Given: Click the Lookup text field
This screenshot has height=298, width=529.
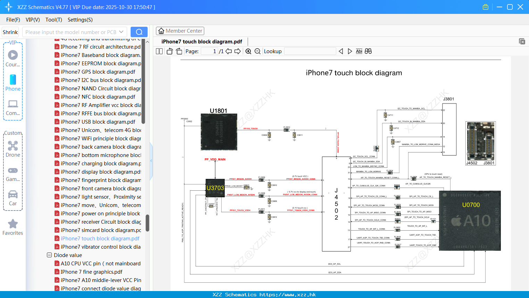Looking at the screenshot, I should 310,51.
